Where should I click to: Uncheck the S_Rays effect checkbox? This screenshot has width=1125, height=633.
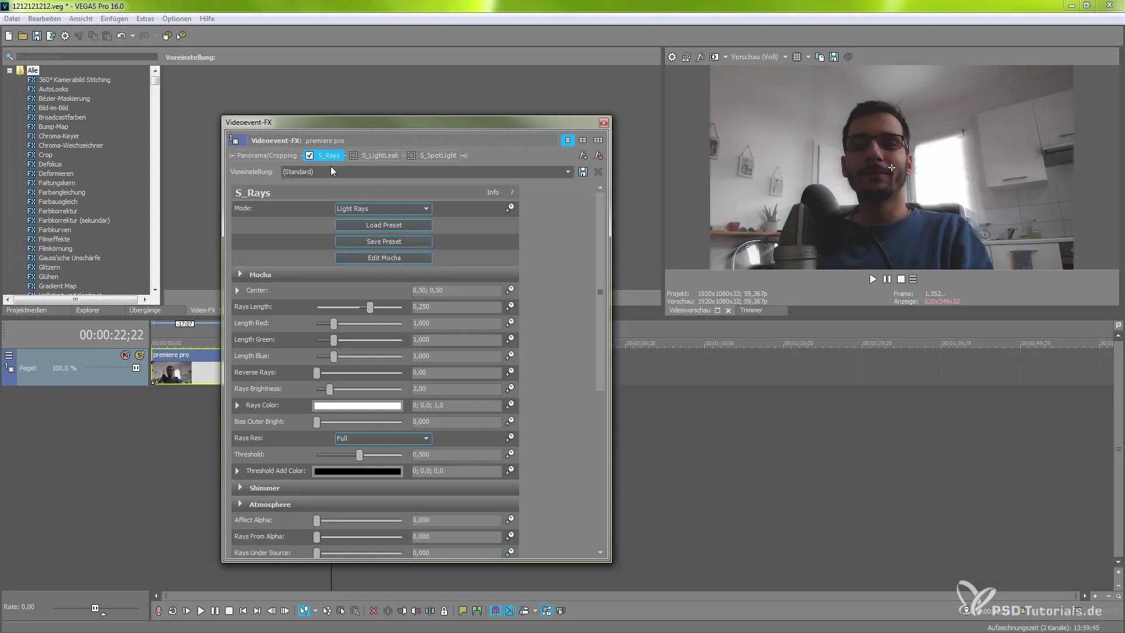(309, 155)
